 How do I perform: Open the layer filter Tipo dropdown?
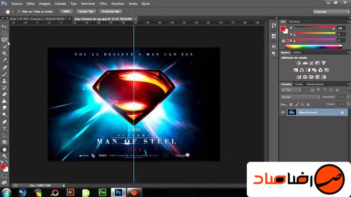[291, 90]
